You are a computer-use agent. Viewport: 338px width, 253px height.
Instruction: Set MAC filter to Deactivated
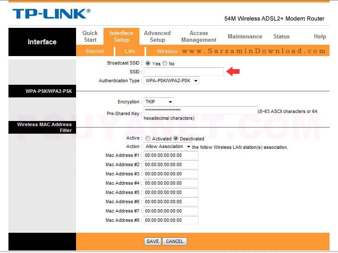(x=176, y=139)
